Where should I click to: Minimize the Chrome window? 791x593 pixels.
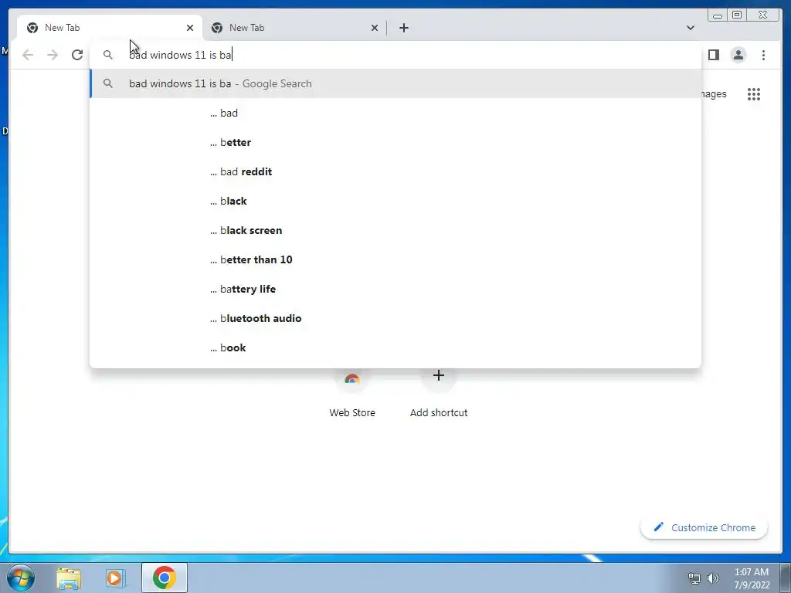pyautogui.click(x=718, y=15)
